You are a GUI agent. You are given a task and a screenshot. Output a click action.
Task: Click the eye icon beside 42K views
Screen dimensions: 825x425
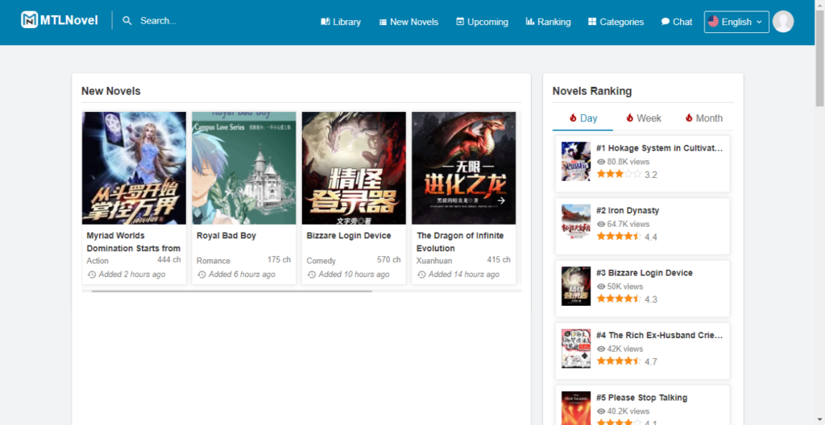pos(601,349)
